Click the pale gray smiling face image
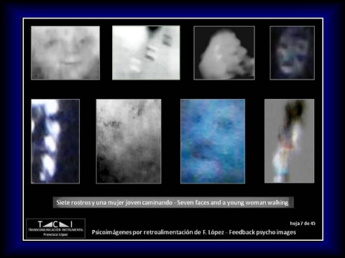Viewport: 345px width, 258px height. pos(65,53)
